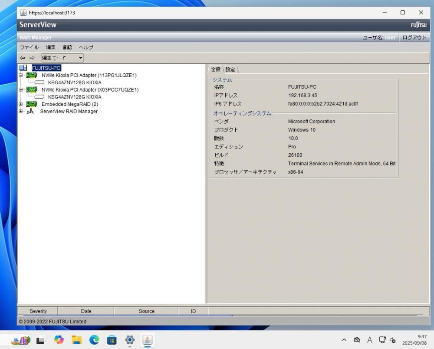Select the computer icon beside FUJITSU-PC in tree

pyautogui.click(x=23, y=68)
